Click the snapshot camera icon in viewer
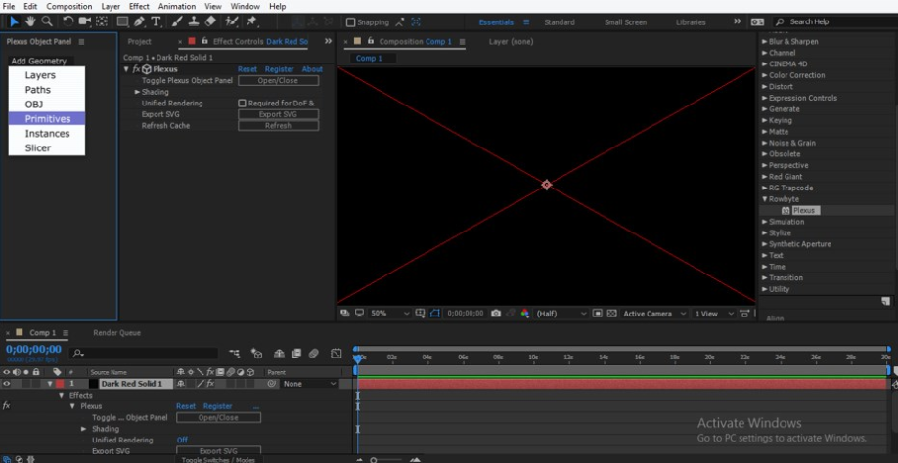Image resolution: width=898 pixels, height=463 pixels. click(x=496, y=314)
